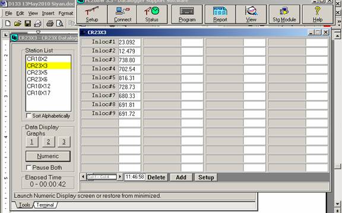Click graph button 1
The image size is (342, 213).
(x=32, y=142)
